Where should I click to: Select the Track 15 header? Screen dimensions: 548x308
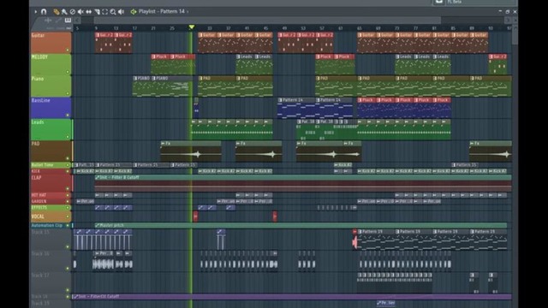coord(51,240)
